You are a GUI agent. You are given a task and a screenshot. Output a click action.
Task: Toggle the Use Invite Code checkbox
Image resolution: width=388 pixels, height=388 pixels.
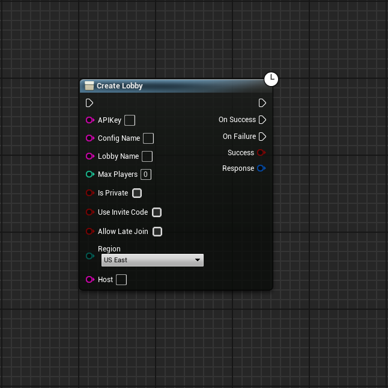tap(157, 212)
